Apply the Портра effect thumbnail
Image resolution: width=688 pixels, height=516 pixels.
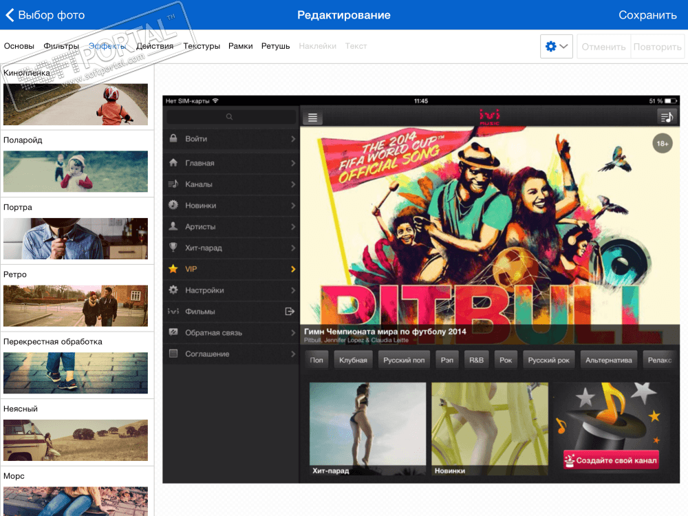pos(76,238)
